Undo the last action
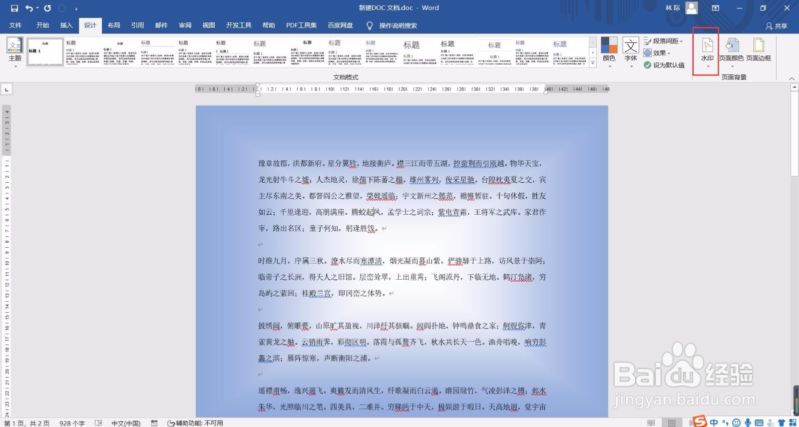Image resolution: width=799 pixels, height=427 pixels. 29,8
